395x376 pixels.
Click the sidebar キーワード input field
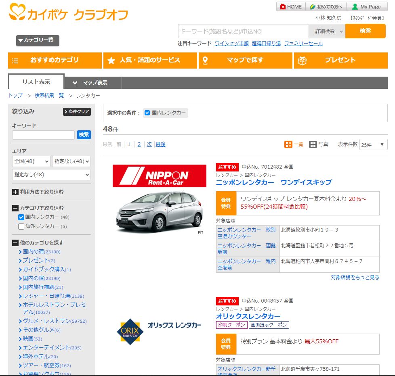[43, 135]
